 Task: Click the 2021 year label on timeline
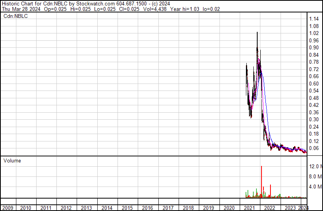249,208
